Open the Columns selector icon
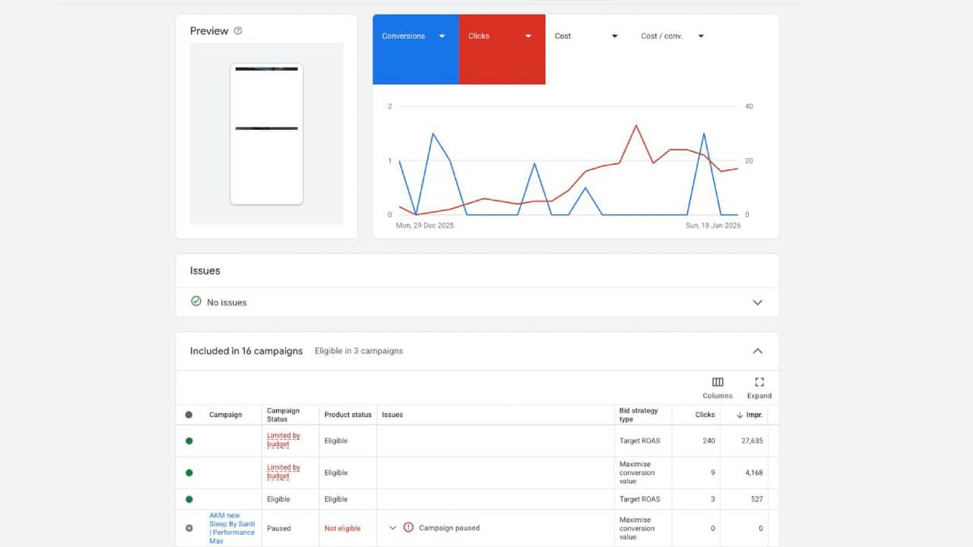 pyautogui.click(x=717, y=382)
